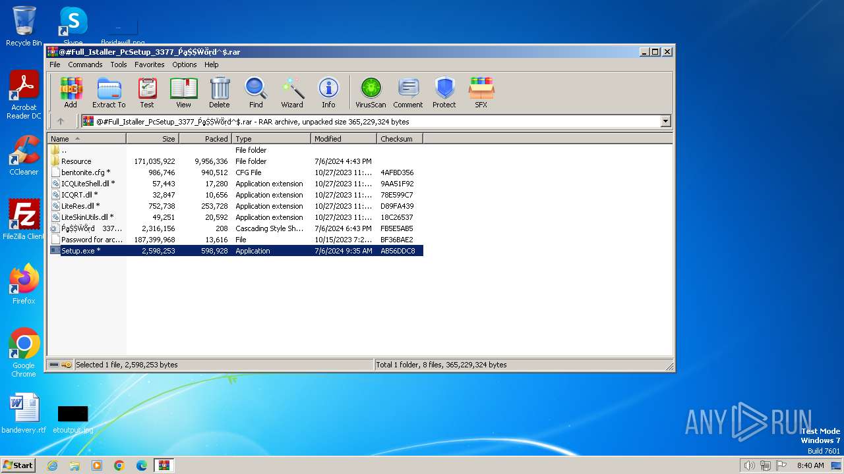Go up one folder level arrow
Screen dimensions: 844x474
point(61,121)
